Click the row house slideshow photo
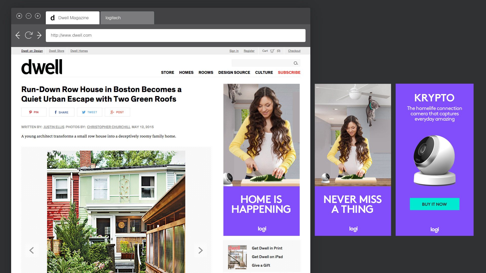The image size is (486, 273). (116, 212)
